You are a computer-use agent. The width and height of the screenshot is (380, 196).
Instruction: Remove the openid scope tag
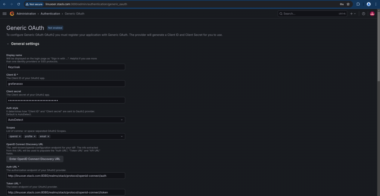click(20, 136)
